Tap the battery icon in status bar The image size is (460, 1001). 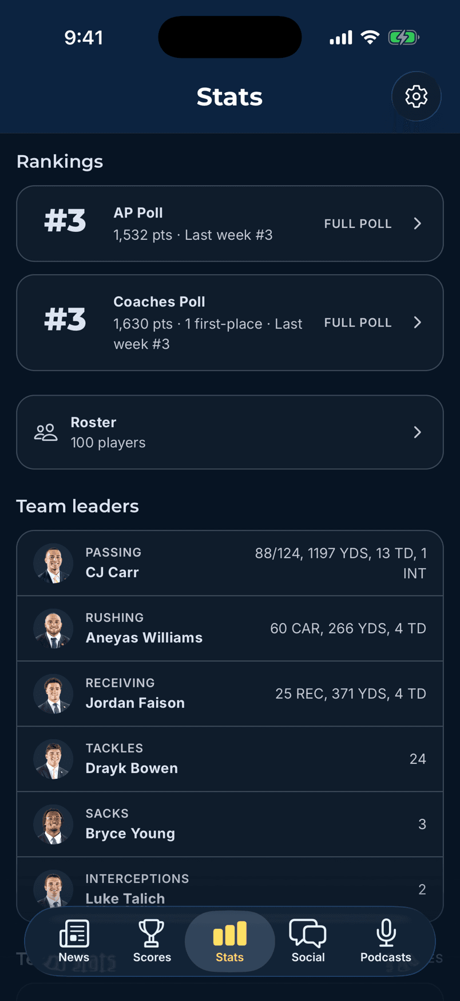pos(403,38)
